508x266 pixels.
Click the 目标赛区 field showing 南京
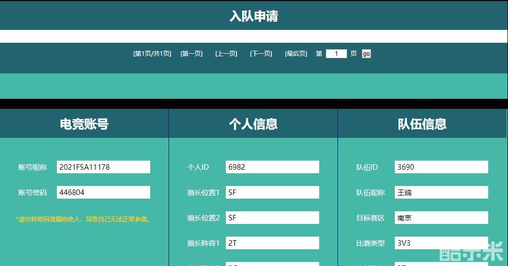tap(442, 217)
